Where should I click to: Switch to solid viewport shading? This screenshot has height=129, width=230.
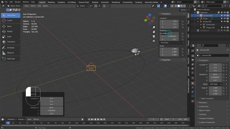coord(179,6)
